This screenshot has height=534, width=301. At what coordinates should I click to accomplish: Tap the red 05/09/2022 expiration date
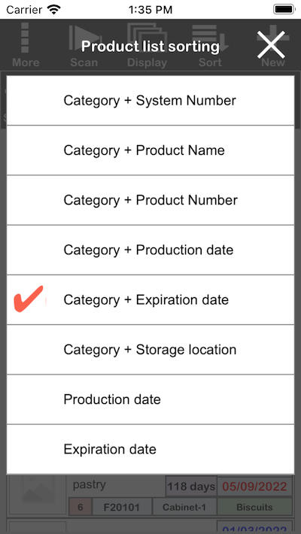click(x=254, y=487)
